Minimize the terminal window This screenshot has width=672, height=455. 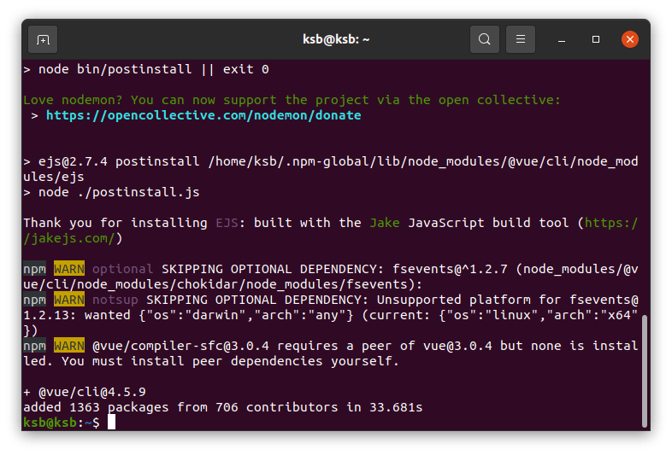coord(562,40)
